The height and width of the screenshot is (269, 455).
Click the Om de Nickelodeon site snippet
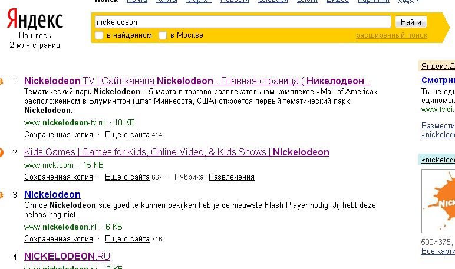tap(200, 210)
